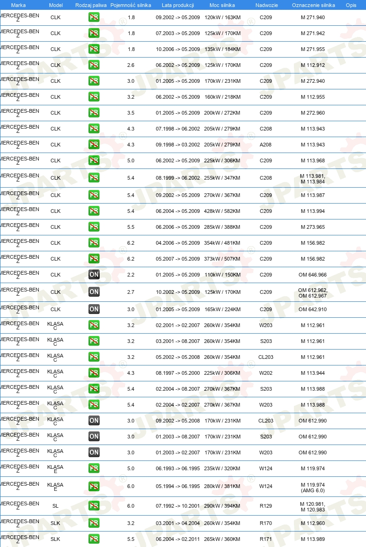Select petrol icon in M 272.940 row
The height and width of the screenshot is (547, 366).
94,81
